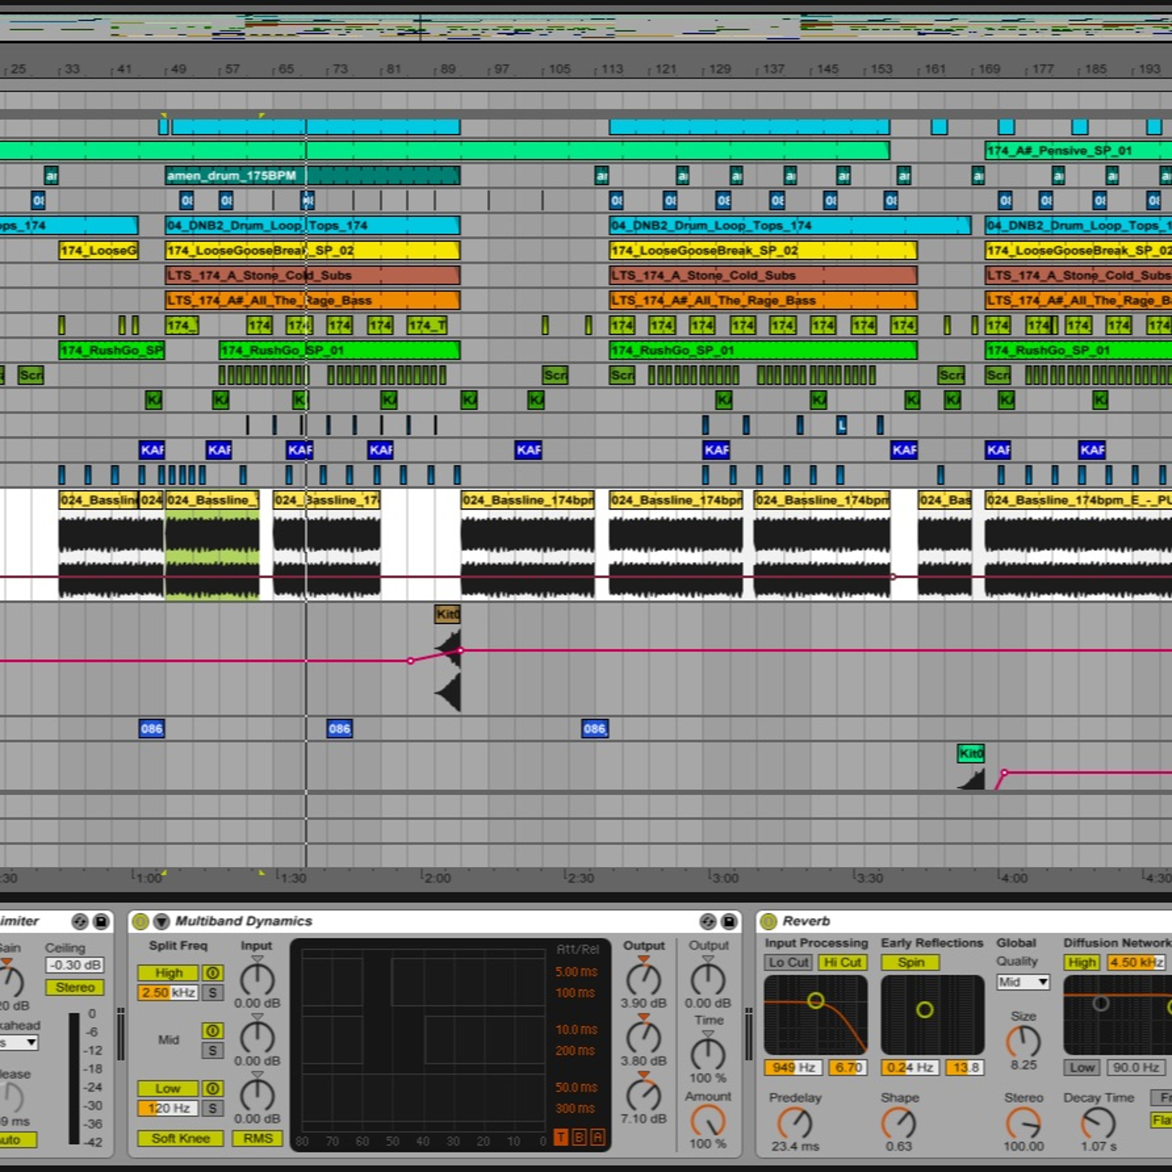The height and width of the screenshot is (1172, 1172).
Task: Click the 949 Hz input filter frequency field
Action: (793, 1068)
